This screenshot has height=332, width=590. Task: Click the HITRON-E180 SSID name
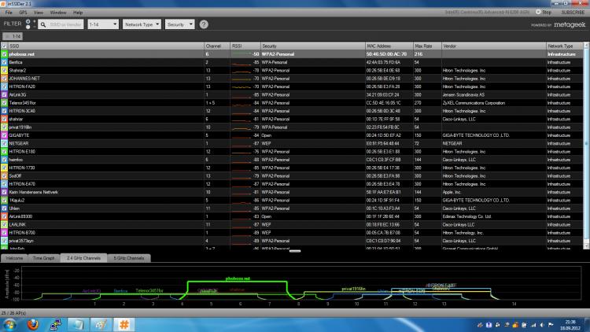(x=22, y=152)
